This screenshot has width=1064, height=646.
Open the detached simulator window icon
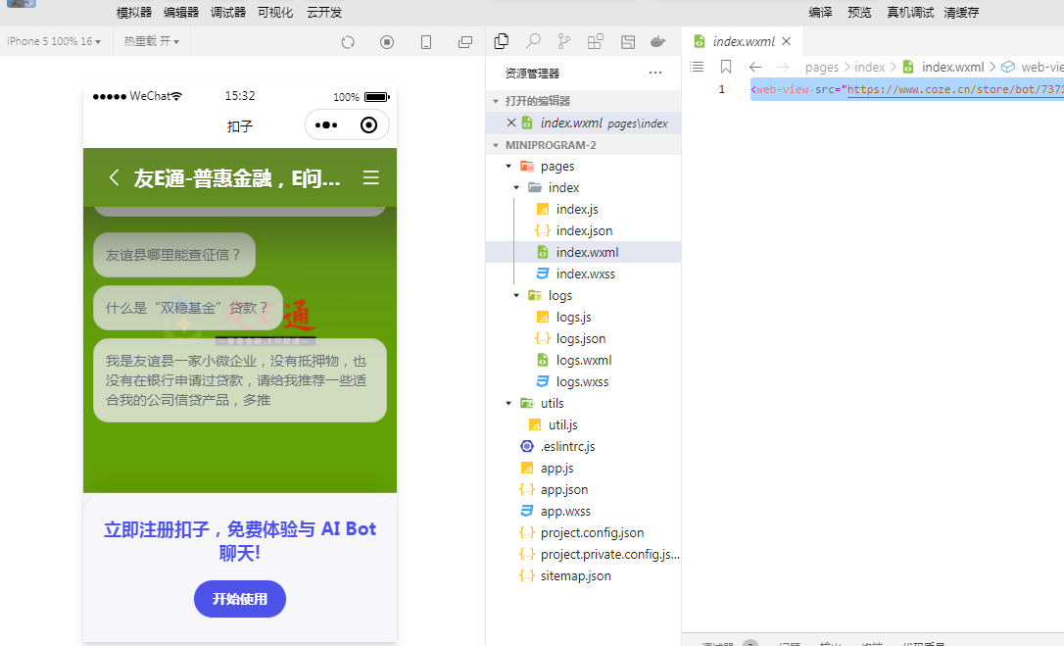tap(465, 42)
